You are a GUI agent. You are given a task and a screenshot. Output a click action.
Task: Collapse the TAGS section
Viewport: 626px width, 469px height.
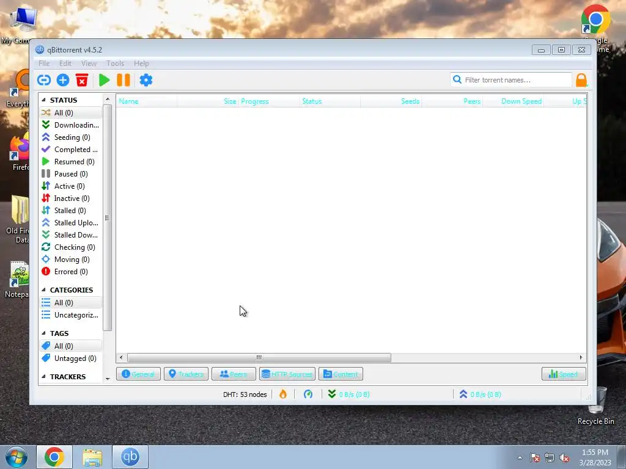point(43,333)
